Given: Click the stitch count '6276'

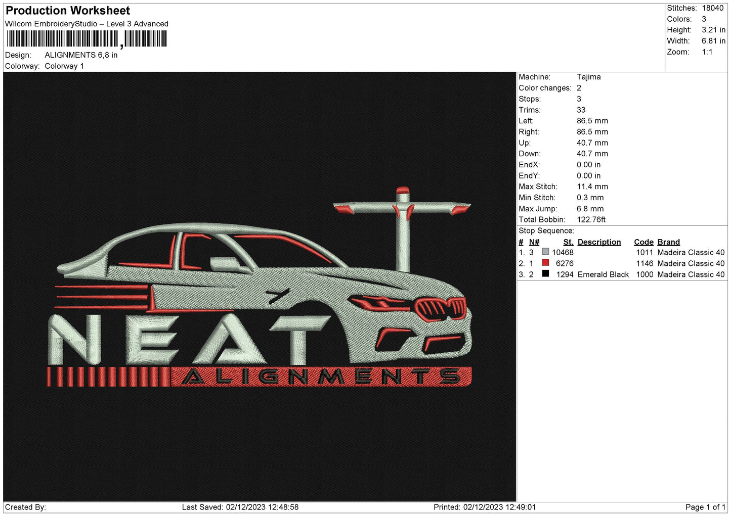Looking at the screenshot, I should pos(565,264).
